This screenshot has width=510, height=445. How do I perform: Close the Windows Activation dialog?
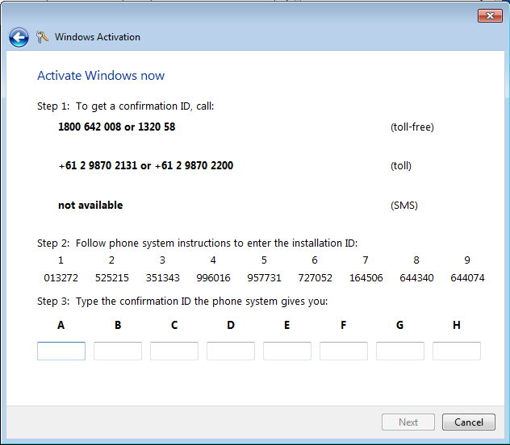click(x=490, y=15)
